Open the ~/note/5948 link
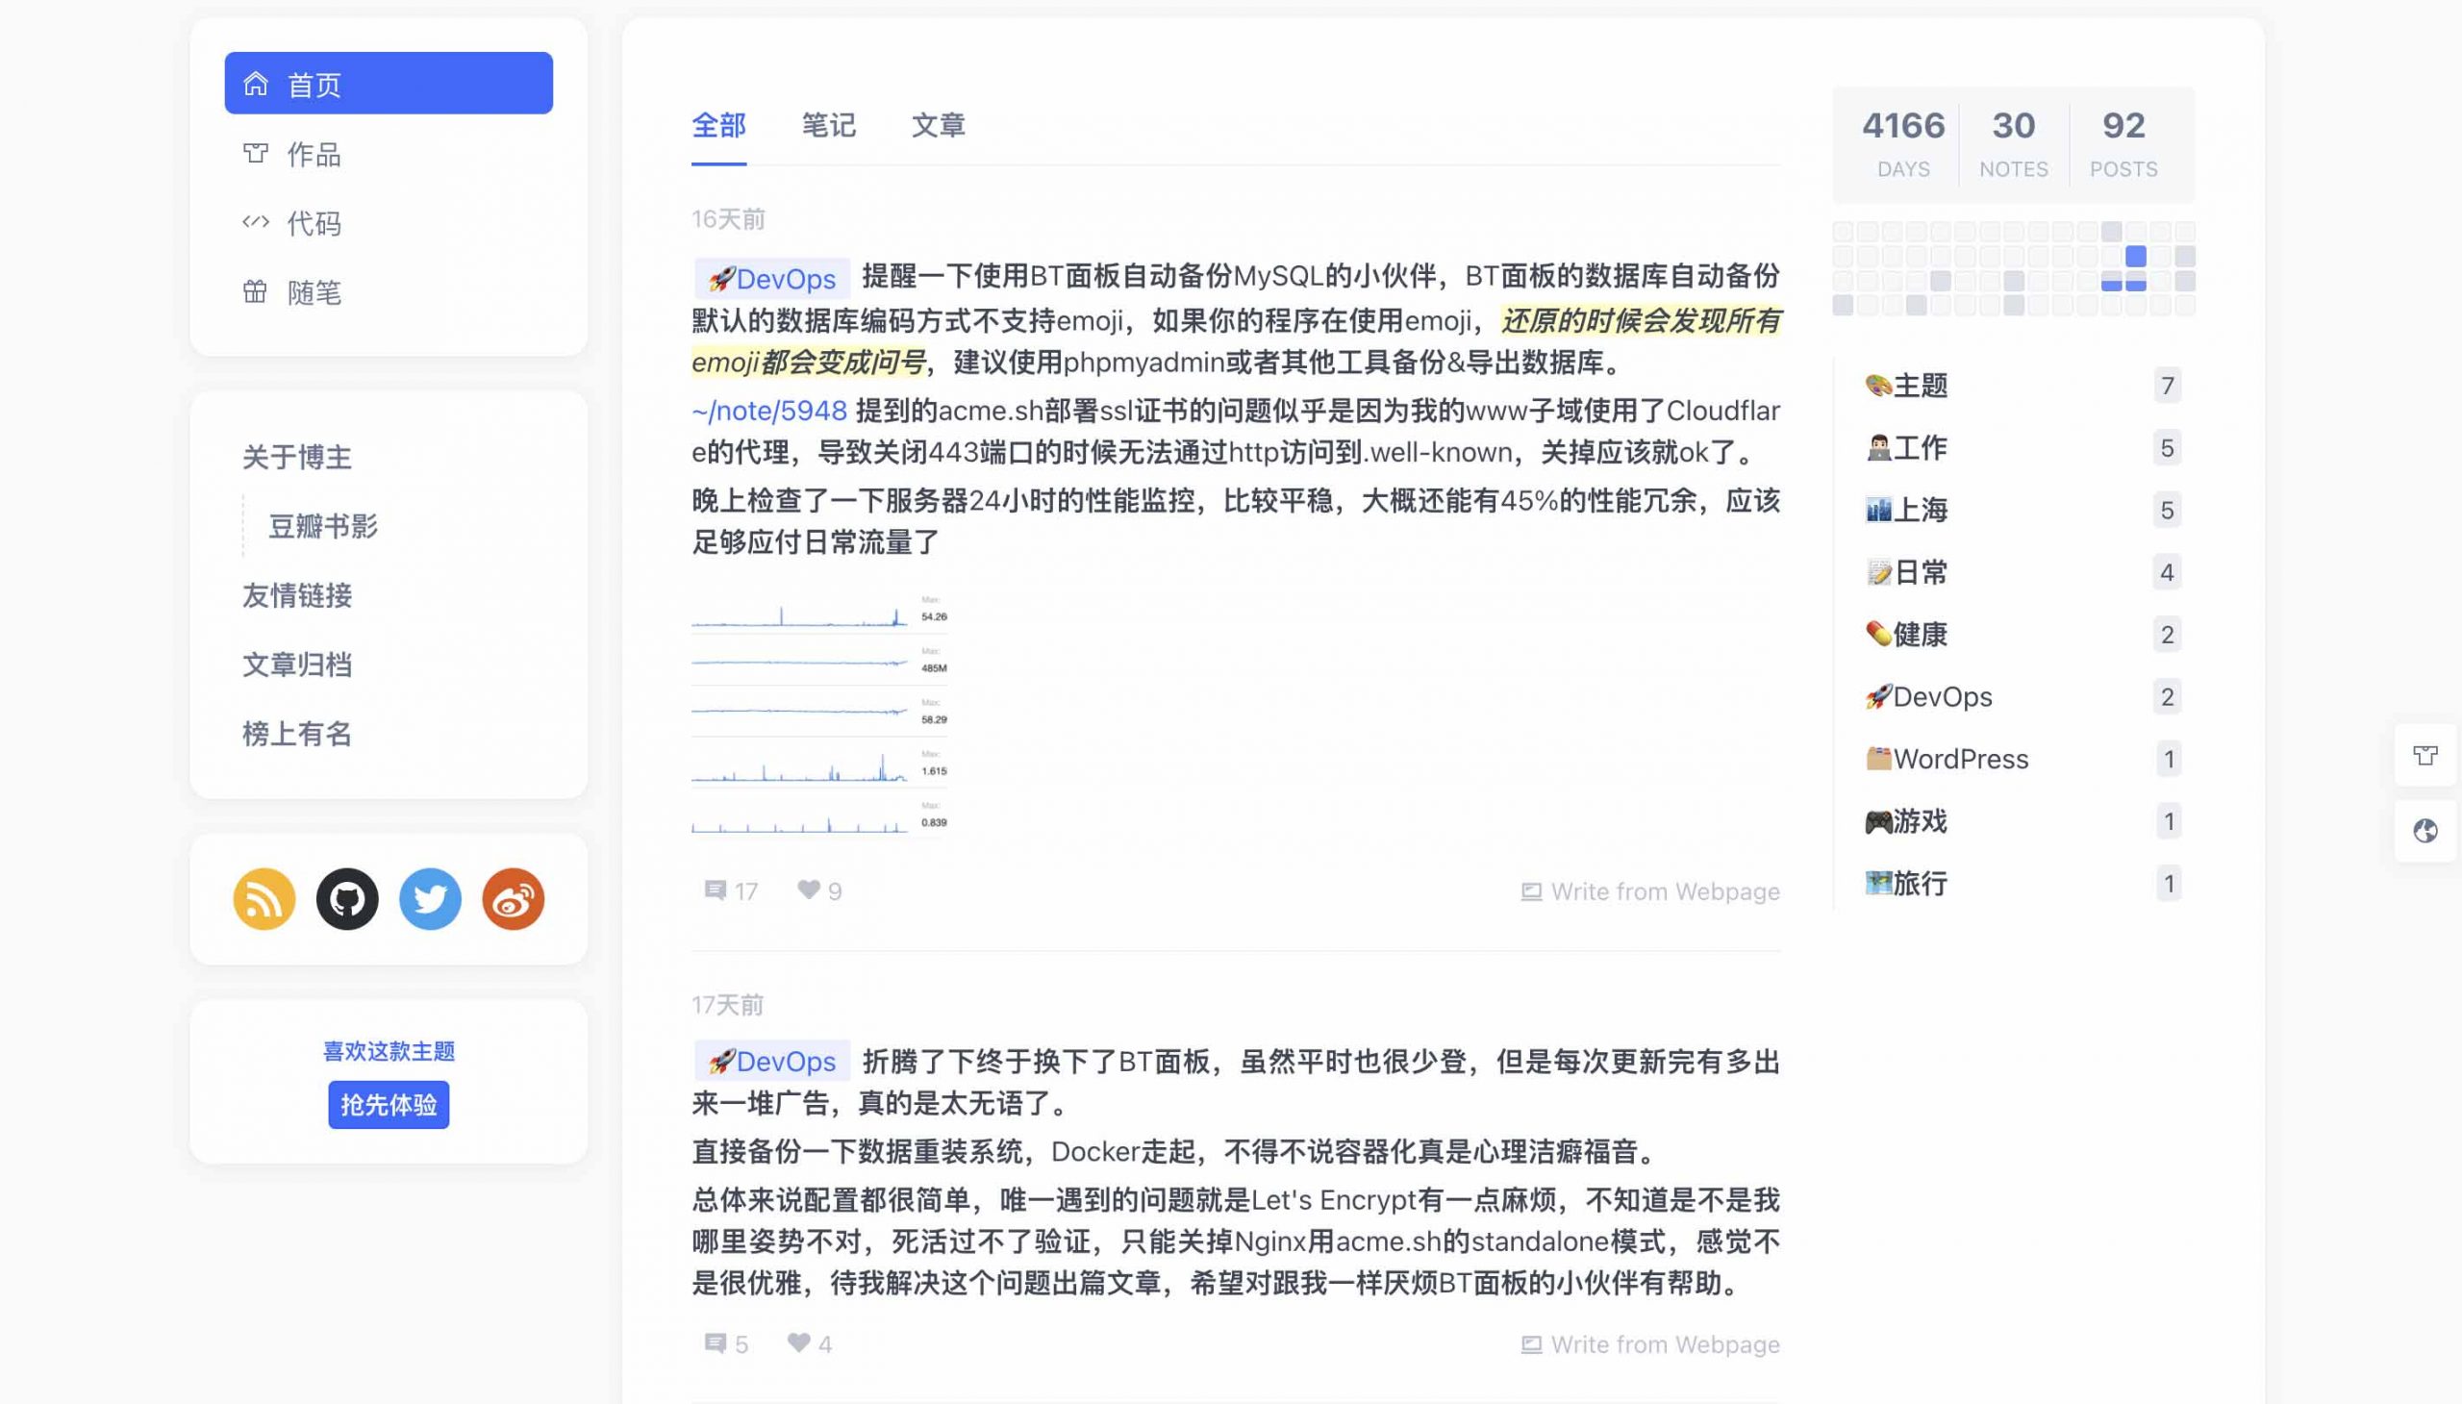This screenshot has height=1404, width=2462. (768, 411)
